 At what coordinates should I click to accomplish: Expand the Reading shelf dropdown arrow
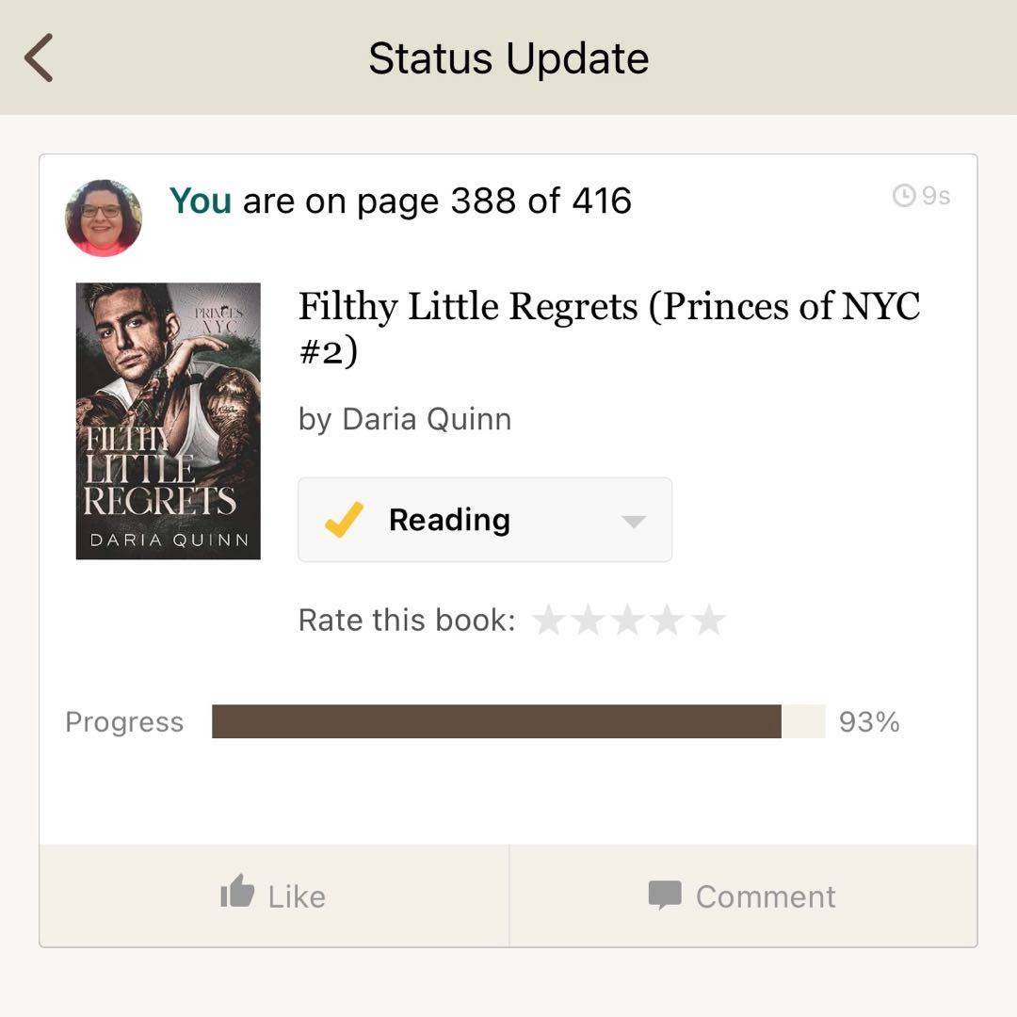coord(633,521)
